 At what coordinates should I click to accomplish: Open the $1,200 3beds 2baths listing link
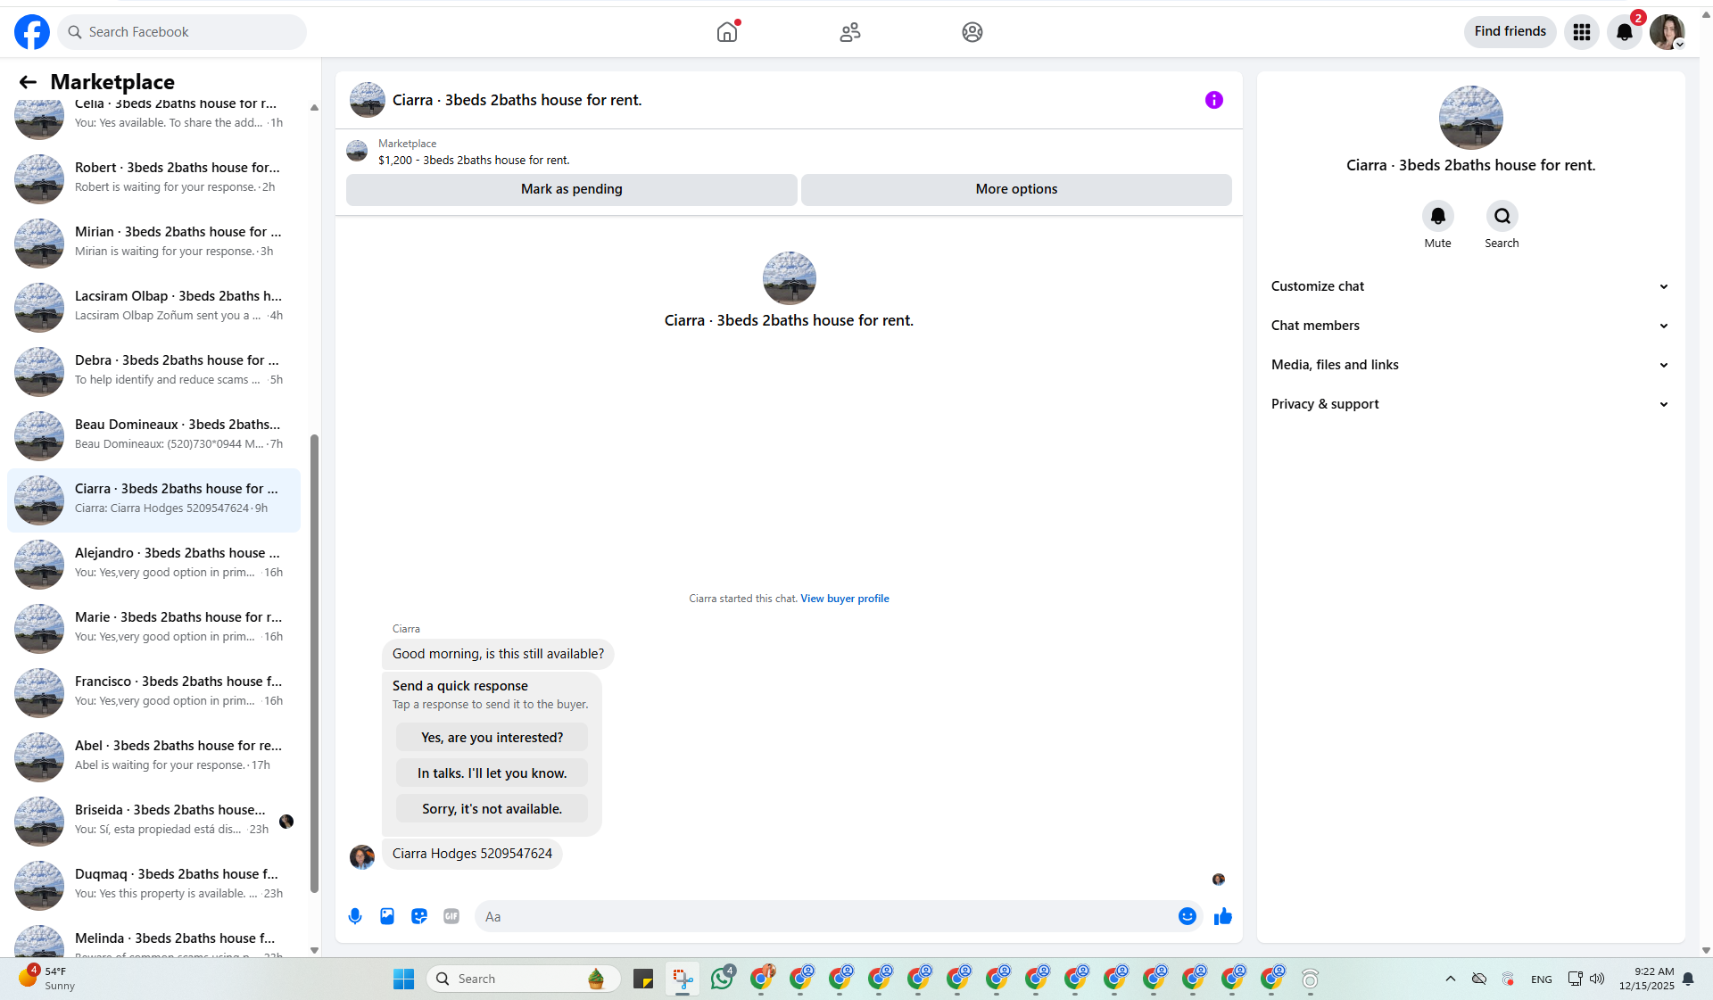click(x=474, y=161)
